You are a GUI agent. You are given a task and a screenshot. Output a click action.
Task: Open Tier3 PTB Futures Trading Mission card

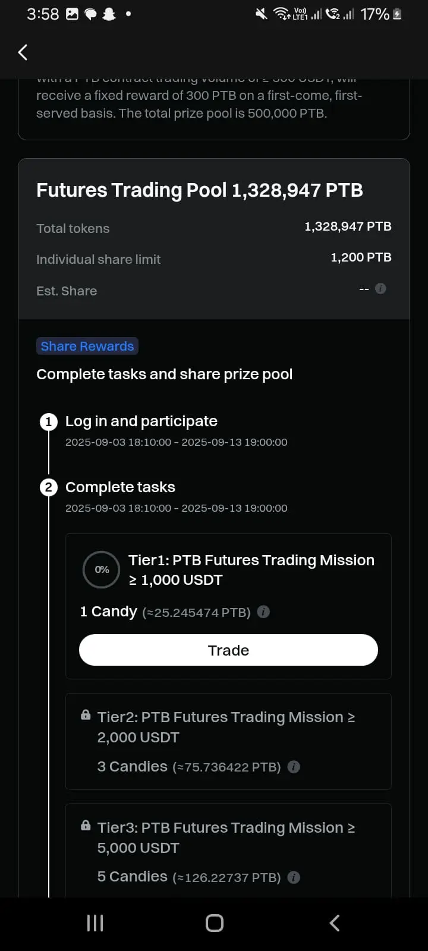coord(228,851)
